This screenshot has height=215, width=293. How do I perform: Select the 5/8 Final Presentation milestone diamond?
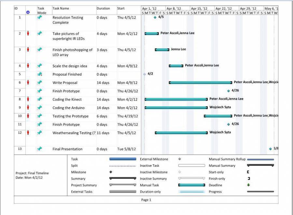click(271, 149)
